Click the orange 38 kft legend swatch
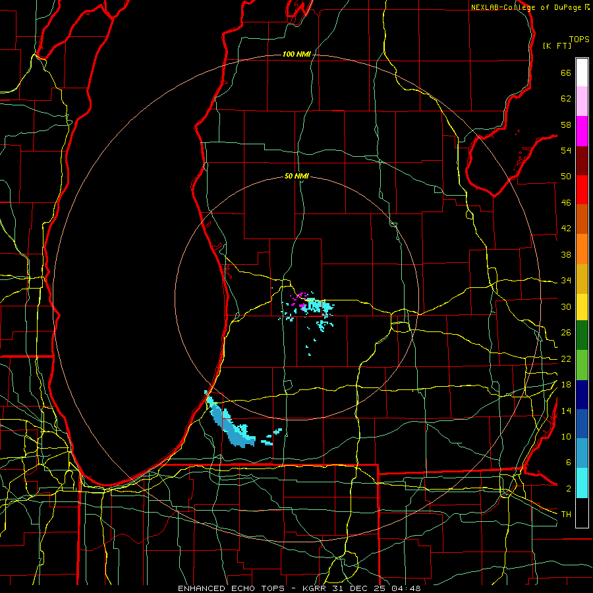The height and width of the screenshot is (593, 593). point(582,249)
